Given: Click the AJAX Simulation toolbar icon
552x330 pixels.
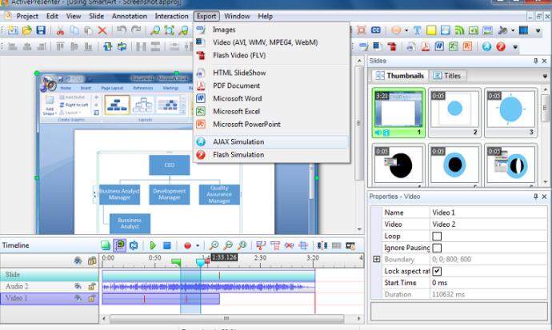Looking at the screenshot, I should [x=486, y=46].
